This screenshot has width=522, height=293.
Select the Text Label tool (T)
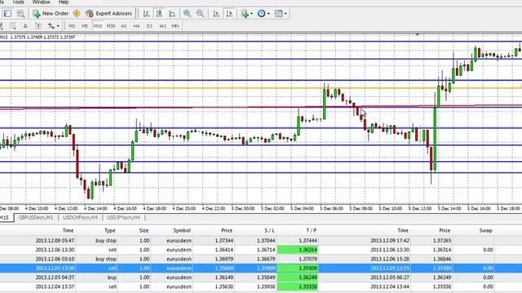(38, 26)
